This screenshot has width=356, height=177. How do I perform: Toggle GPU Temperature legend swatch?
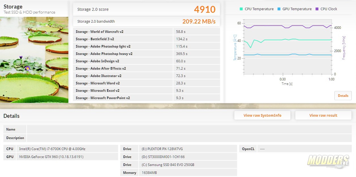click(279, 9)
